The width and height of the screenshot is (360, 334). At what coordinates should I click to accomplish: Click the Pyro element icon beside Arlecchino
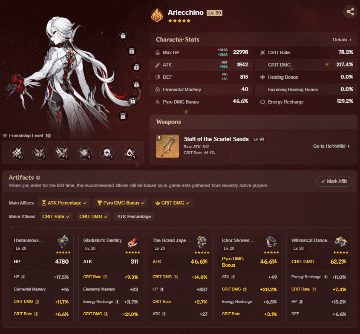click(x=157, y=15)
